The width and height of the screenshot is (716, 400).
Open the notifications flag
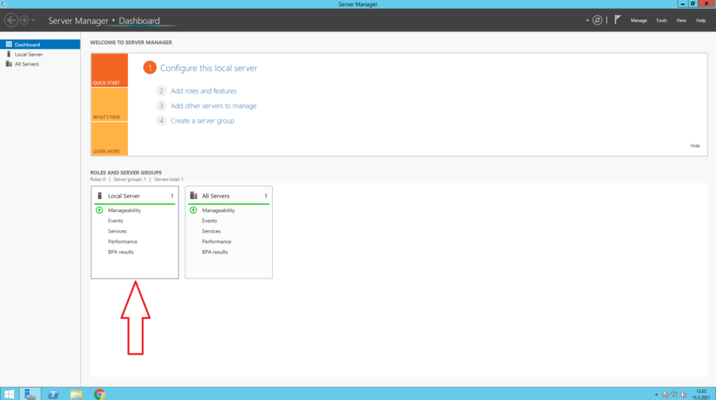pyautogui.click(x=617, y=20)
